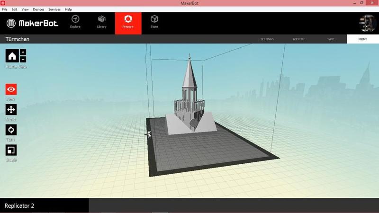Screen dimensions: 379x213
Task: Open the user profile thumbnail
Action: tap(367, 23)
